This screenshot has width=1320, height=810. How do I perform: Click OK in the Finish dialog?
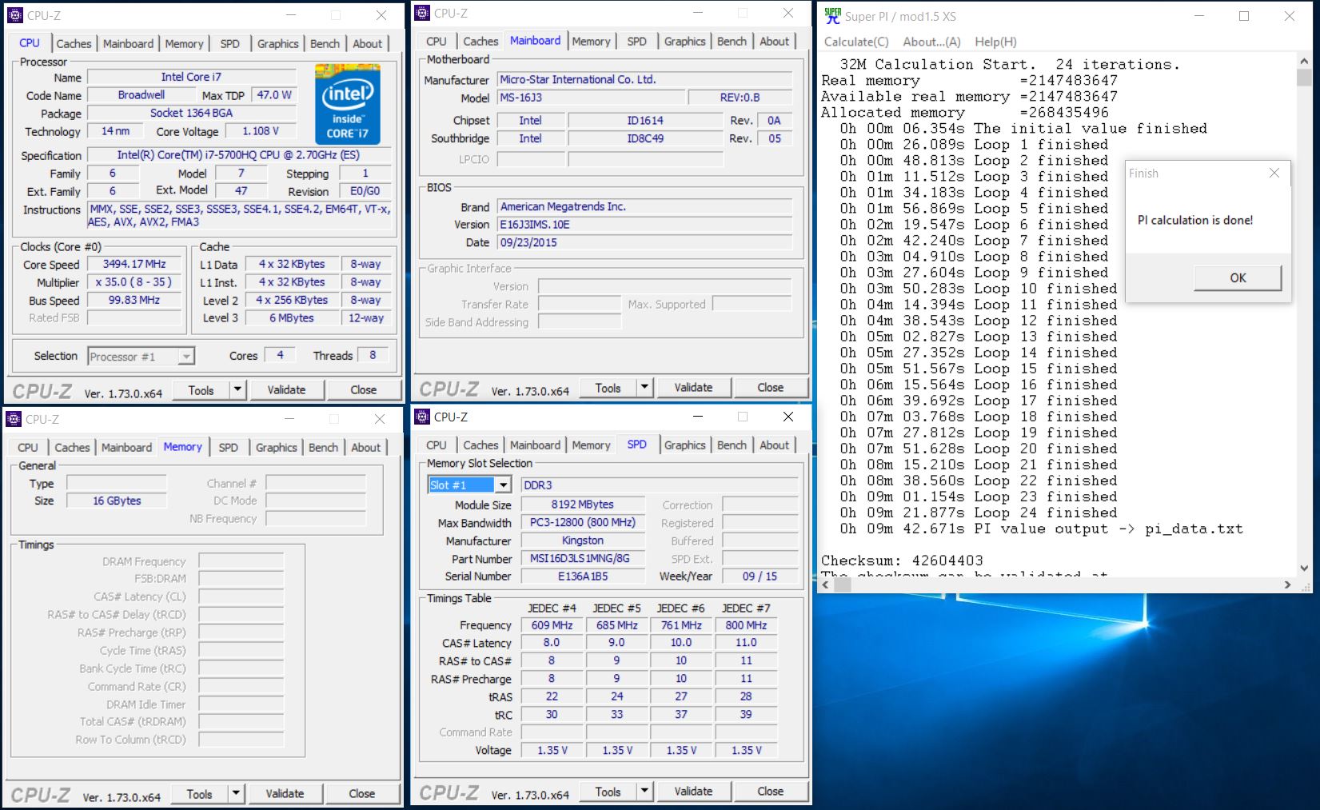(1238, 277)
